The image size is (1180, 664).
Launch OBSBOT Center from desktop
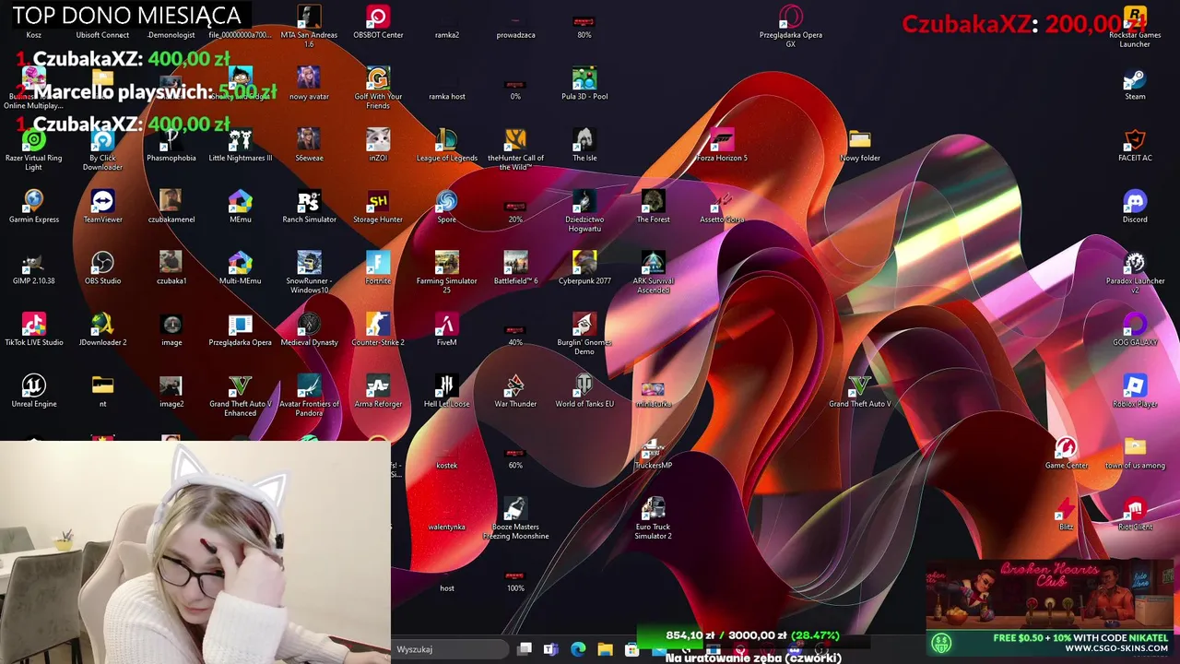[378, 18]
